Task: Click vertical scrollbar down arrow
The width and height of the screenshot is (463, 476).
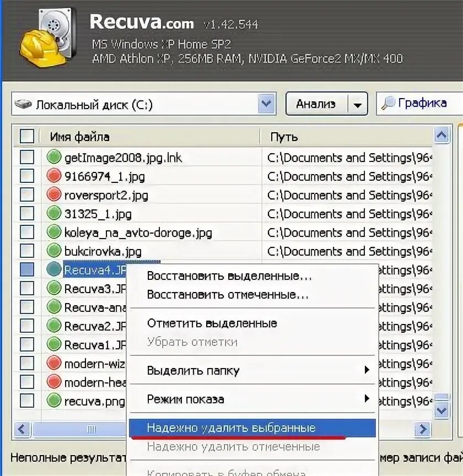Action: [x=442, y=411]
